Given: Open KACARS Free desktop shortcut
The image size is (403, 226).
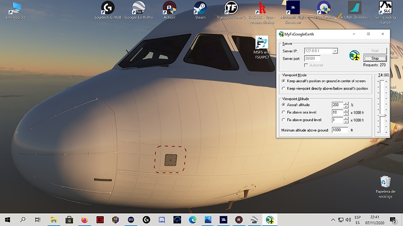Looking at the screenshot, I should pos(262,12).
